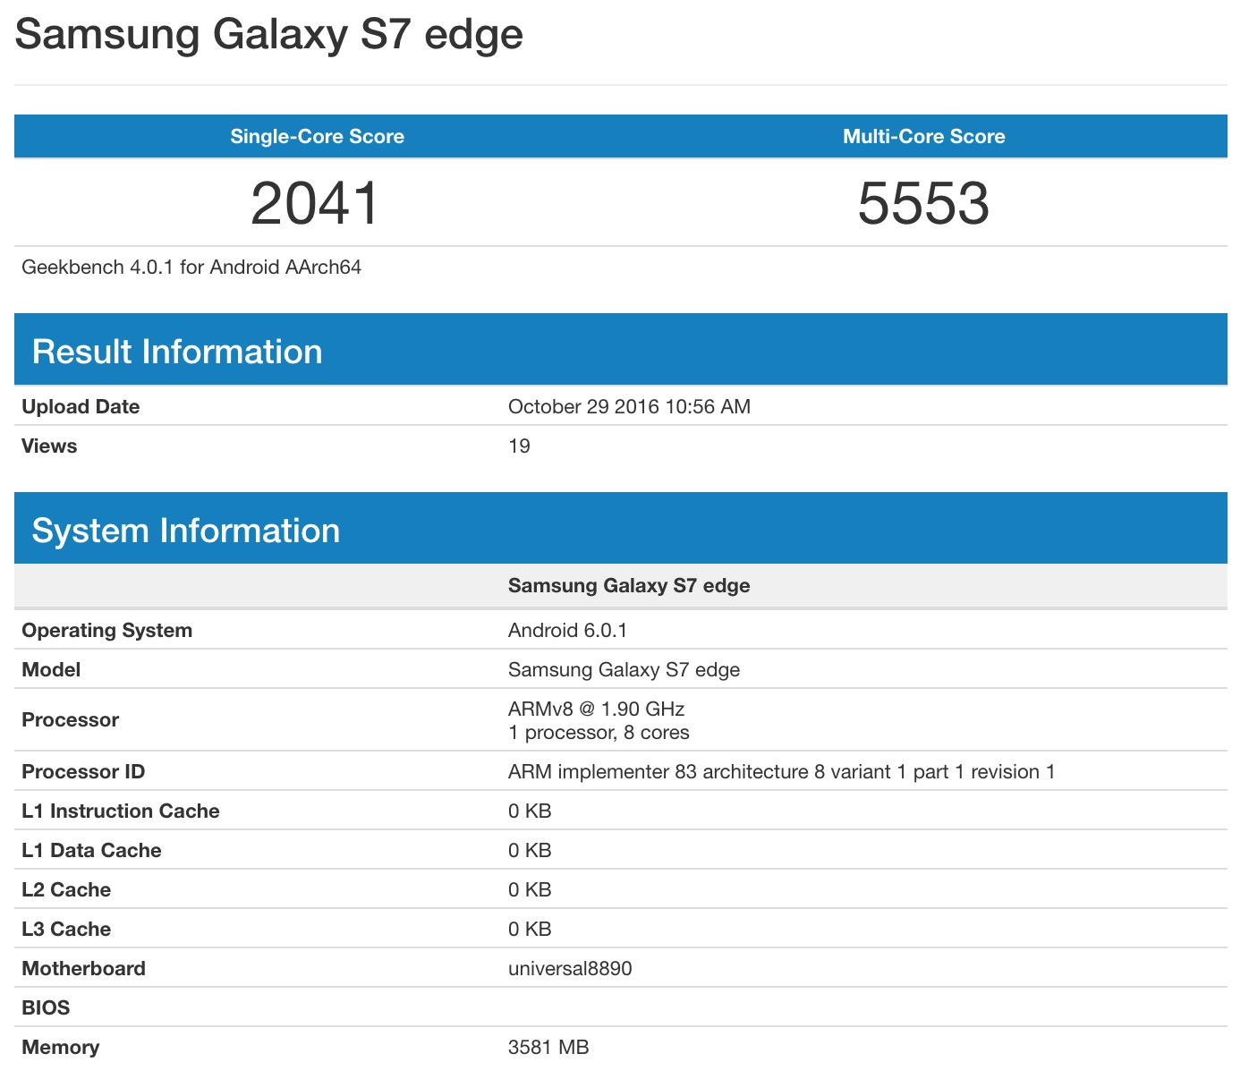Viewport: 1249px width, 1079px height.
Task: Click the Android 6.0.1 operating system value
Action: click(567, 631)
